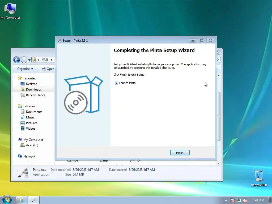The width and height of the screenshot is (272, 204).
Task: Open the Documents library
Action: pos(34,112)
